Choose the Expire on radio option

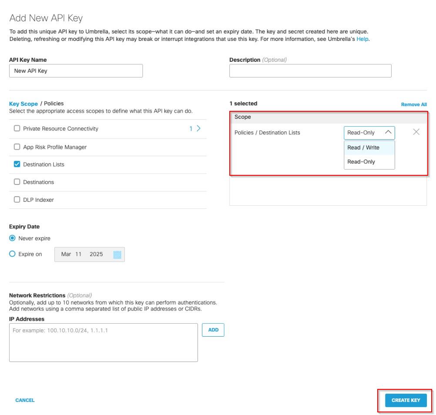click(x=12, y=254)
